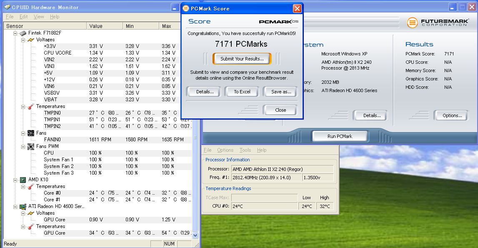Viewport: 478px width, 248px height.
Task: Open Help menu in temperature utility window
Action: [262, 150]
